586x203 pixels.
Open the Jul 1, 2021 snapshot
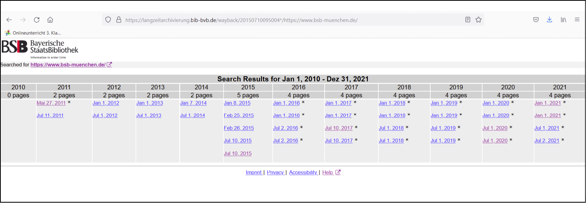(547, 128)
